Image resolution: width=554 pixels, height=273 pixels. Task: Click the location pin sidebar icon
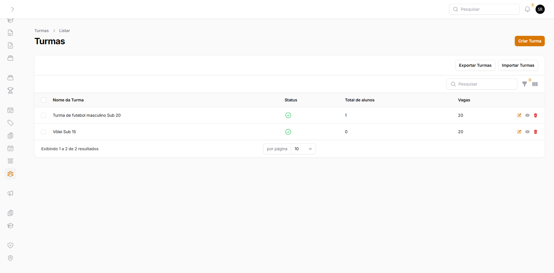[10, 258]
